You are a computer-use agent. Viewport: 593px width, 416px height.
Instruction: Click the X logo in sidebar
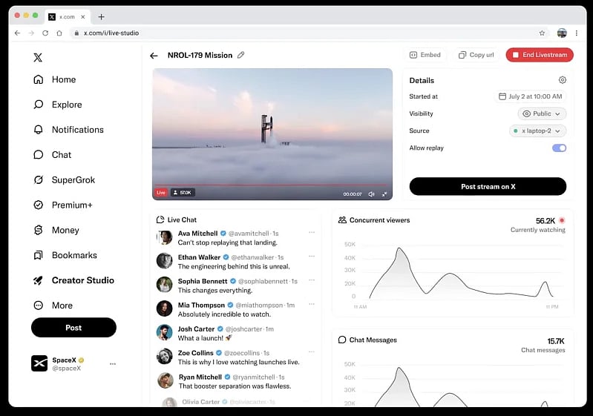tap(38, 57)
